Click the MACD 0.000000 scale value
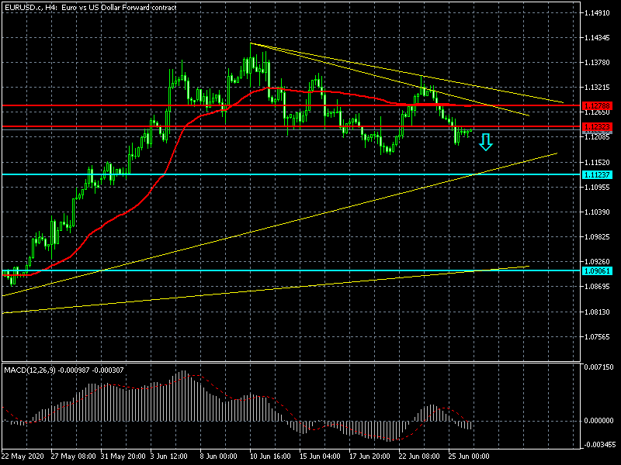621x465 pixels. click(x=598, y=421)
